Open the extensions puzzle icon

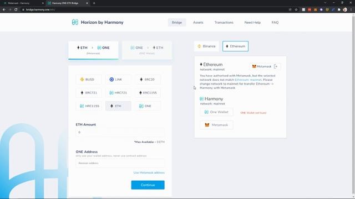tap(339, 10)
